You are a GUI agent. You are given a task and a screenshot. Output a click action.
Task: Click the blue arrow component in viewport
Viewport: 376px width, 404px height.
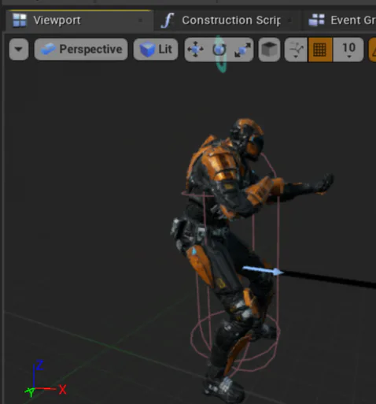coord(263,271)
